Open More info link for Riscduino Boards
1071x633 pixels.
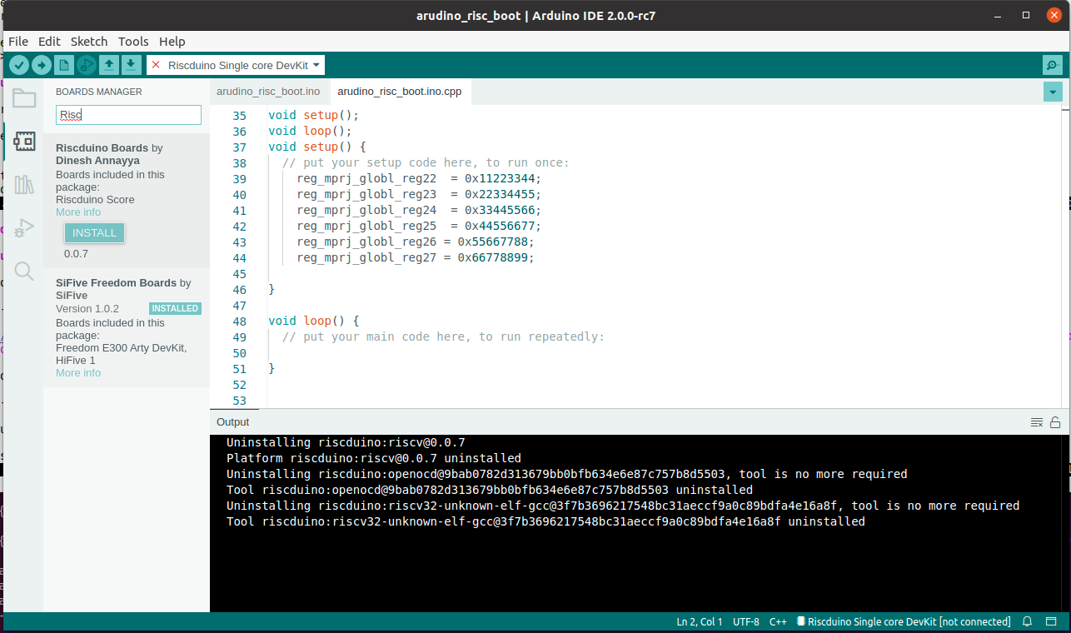coord(78,212)
